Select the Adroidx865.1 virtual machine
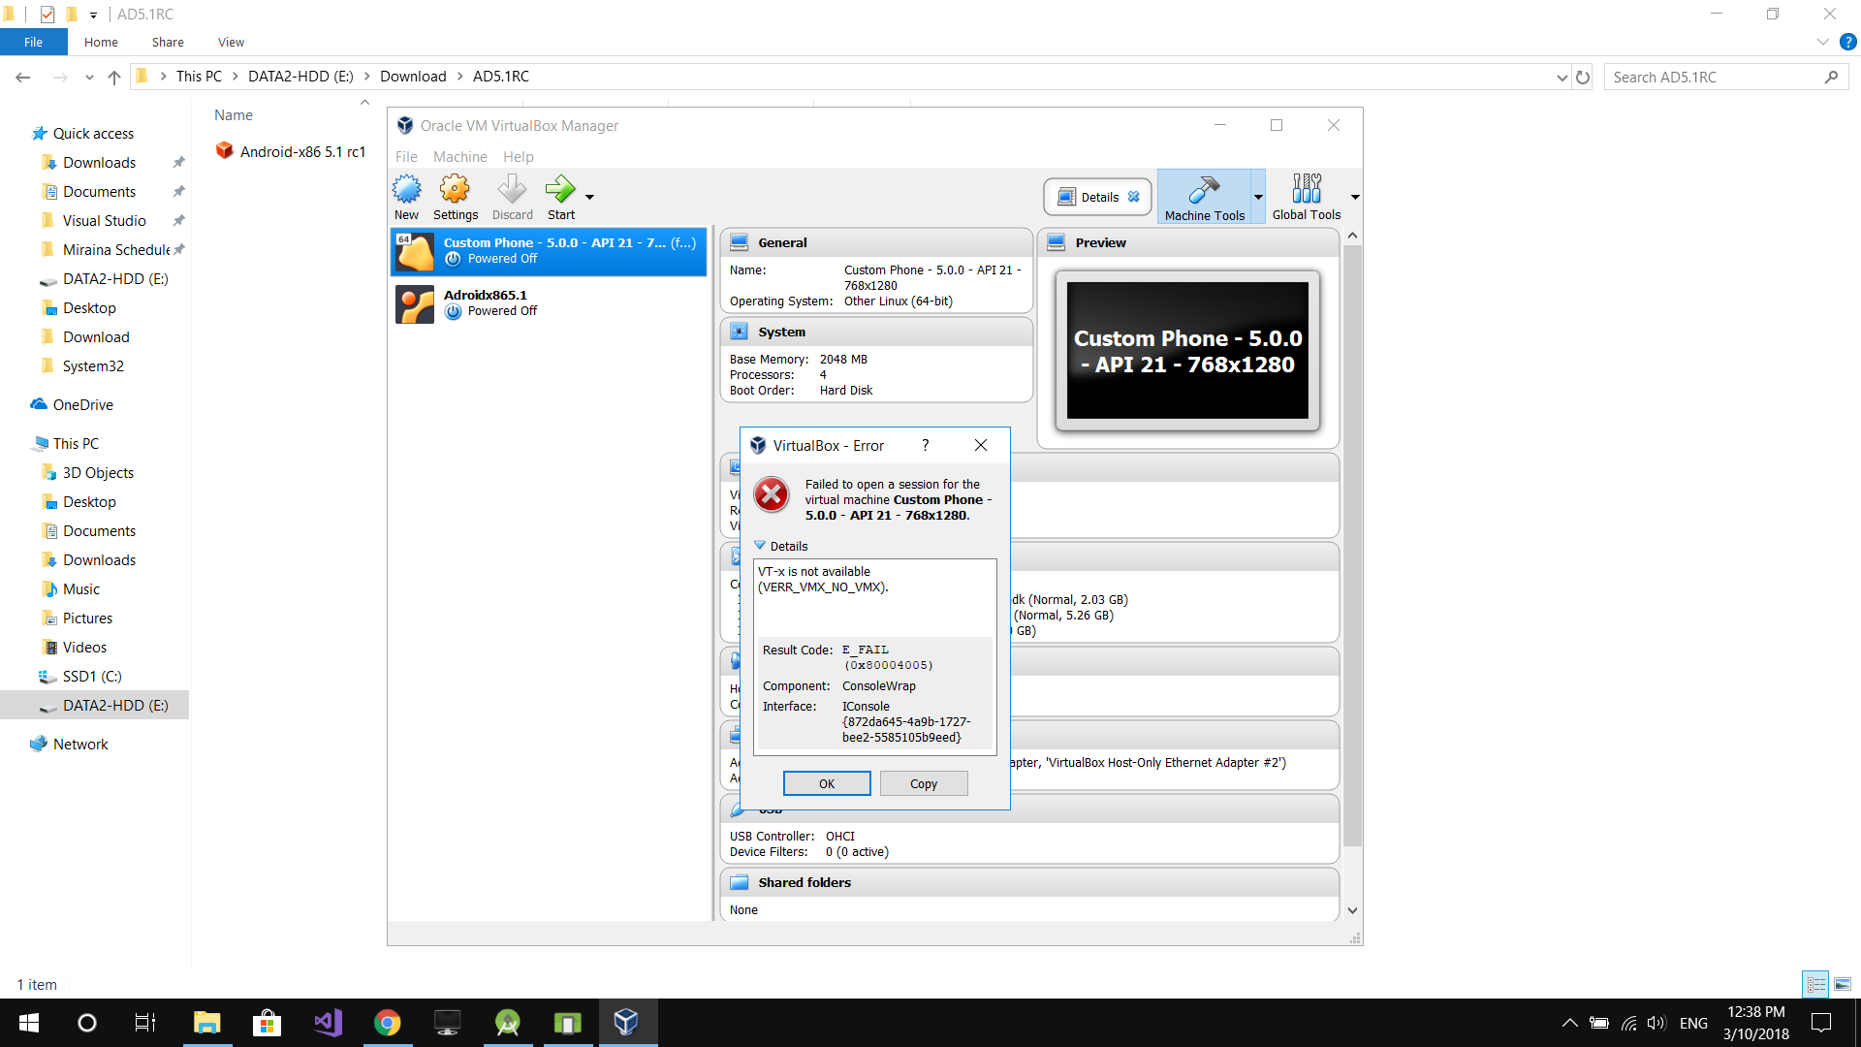The height and width of the screenshot is (1047, 1861). pos(549,303)
